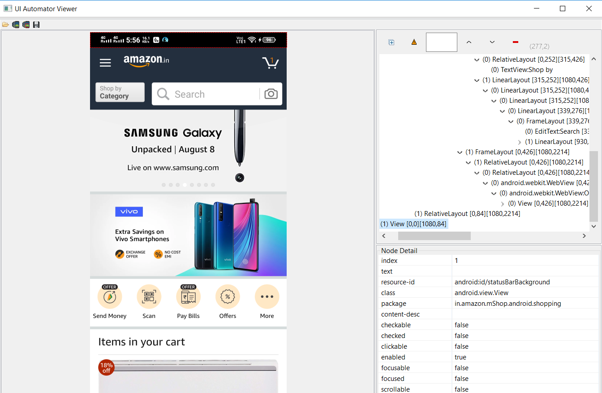Viewport: 602px width, 393px height.
Task: Tap the Scan QR icon
Action: (149, 297)
